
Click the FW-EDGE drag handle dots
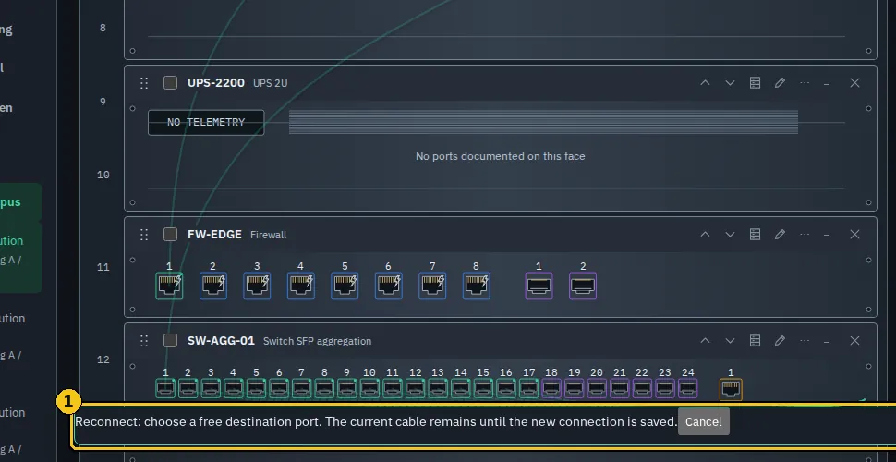click(x=144, y=235)
